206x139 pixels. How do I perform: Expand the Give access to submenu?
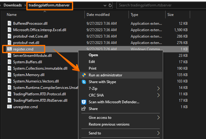pos(158,118)
